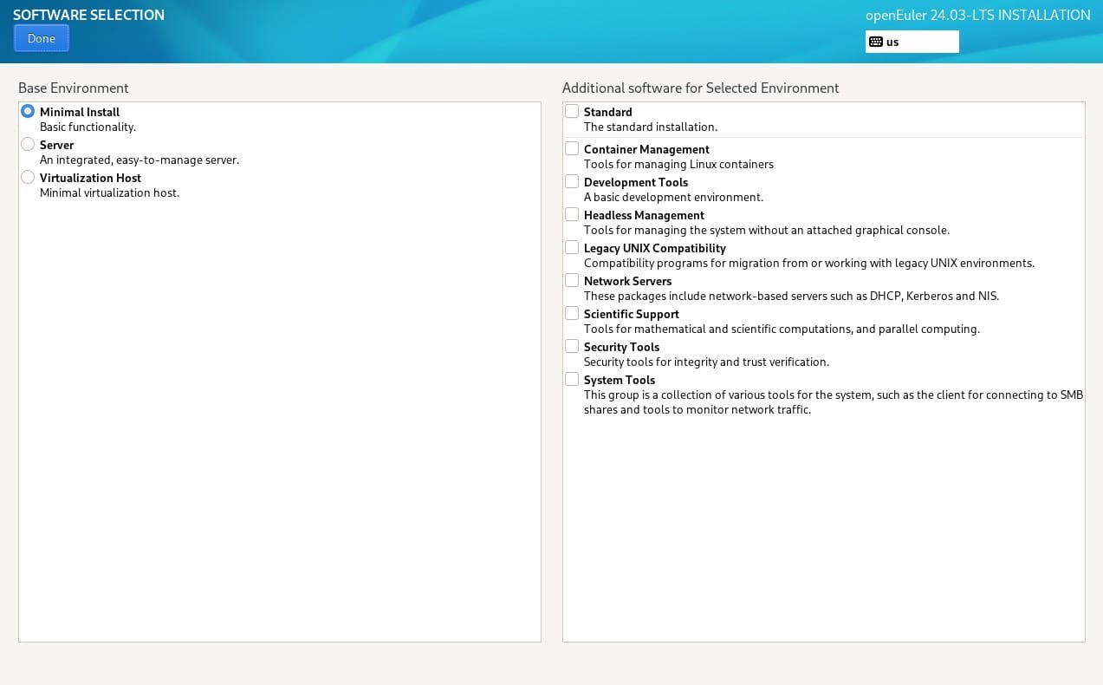Screen dimensions: 1103x685
Task: Click the Done button
Action: click(41, 38)
